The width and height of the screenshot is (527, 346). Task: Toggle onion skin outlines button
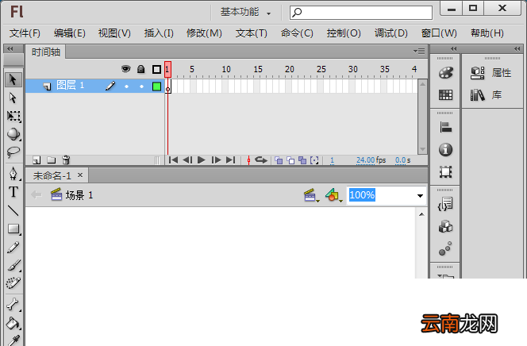click(x=290, y=160)
